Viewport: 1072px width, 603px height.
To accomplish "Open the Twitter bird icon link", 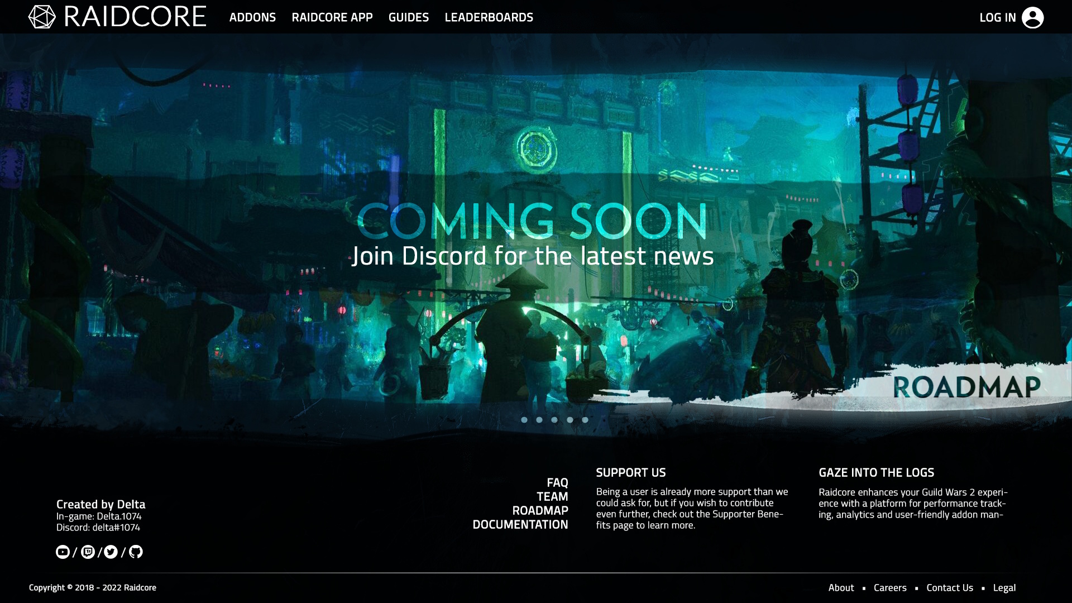I will pyautogui.click(x=111, y=552).
